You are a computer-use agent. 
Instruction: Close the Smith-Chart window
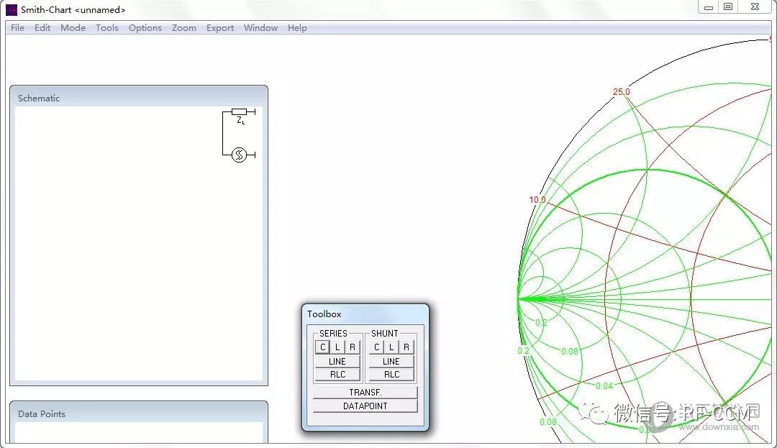755,7
